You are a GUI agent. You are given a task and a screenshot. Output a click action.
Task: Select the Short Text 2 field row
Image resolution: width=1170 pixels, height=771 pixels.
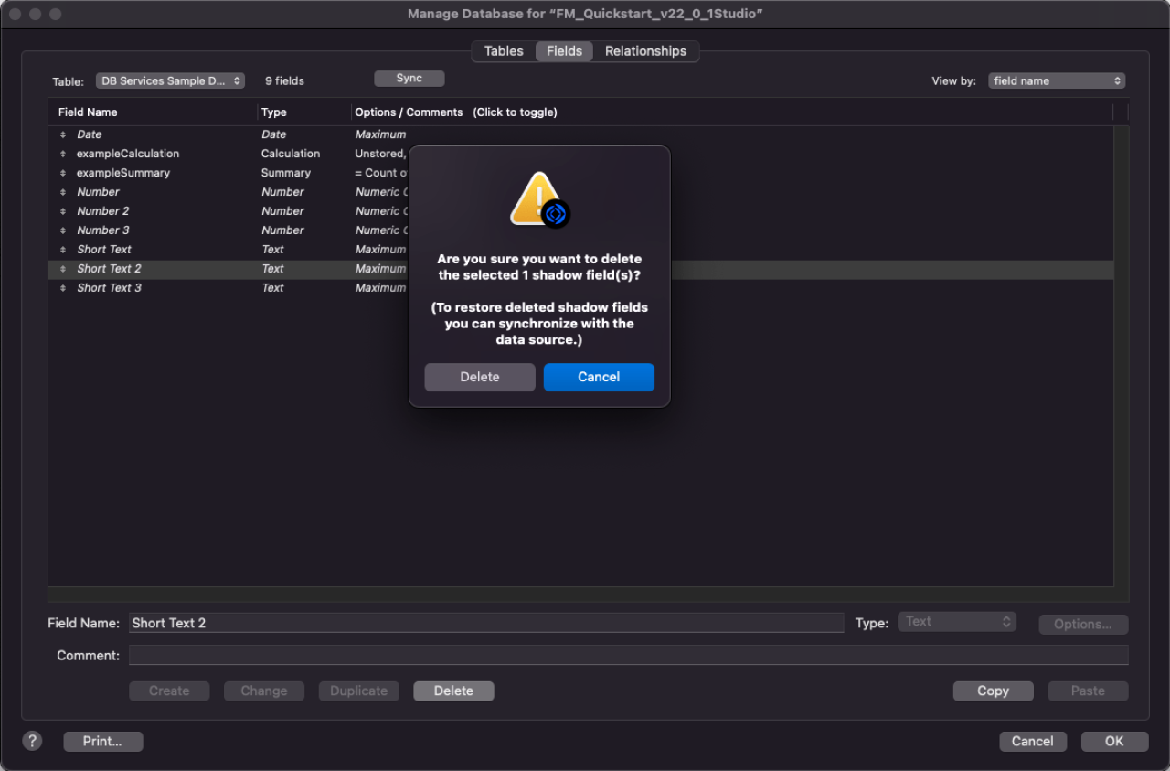[x=580, y=269]
